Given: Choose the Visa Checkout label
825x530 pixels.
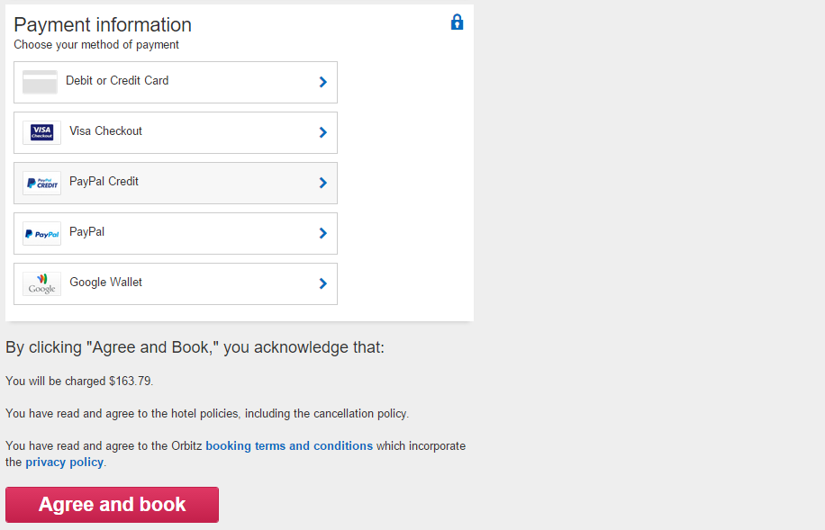Looking at the screenshot, I should (x=105, y=130).
